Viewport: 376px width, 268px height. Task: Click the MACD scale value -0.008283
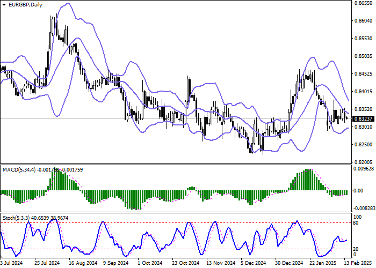pos(365,209)
